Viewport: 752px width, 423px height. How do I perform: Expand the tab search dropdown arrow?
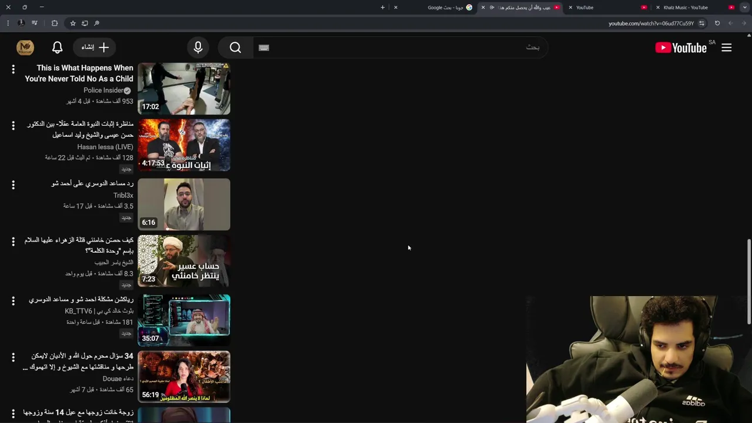(x=744, y=8)
